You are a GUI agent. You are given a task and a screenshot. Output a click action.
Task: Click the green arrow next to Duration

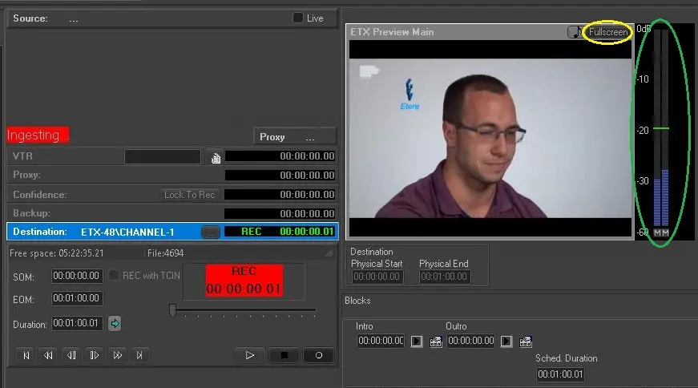[115, 324]
